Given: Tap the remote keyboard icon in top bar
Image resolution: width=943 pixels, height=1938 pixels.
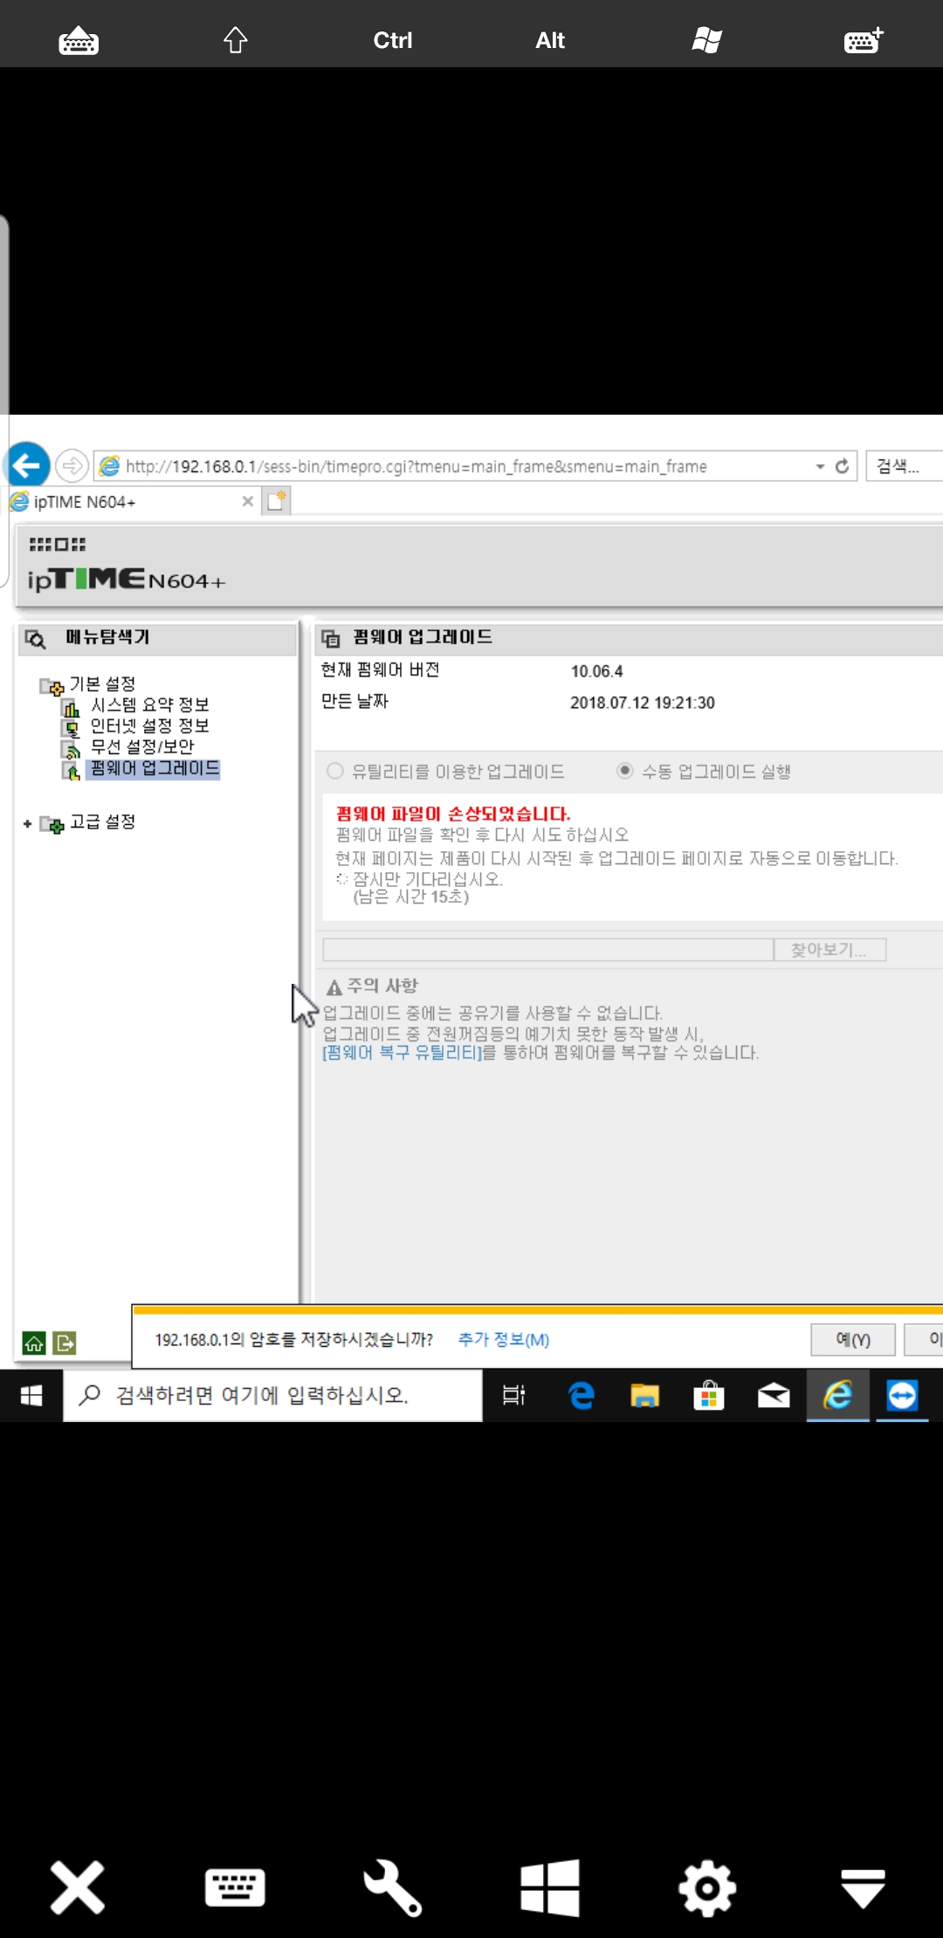Looking at the screenshot, I should [79, 40].
